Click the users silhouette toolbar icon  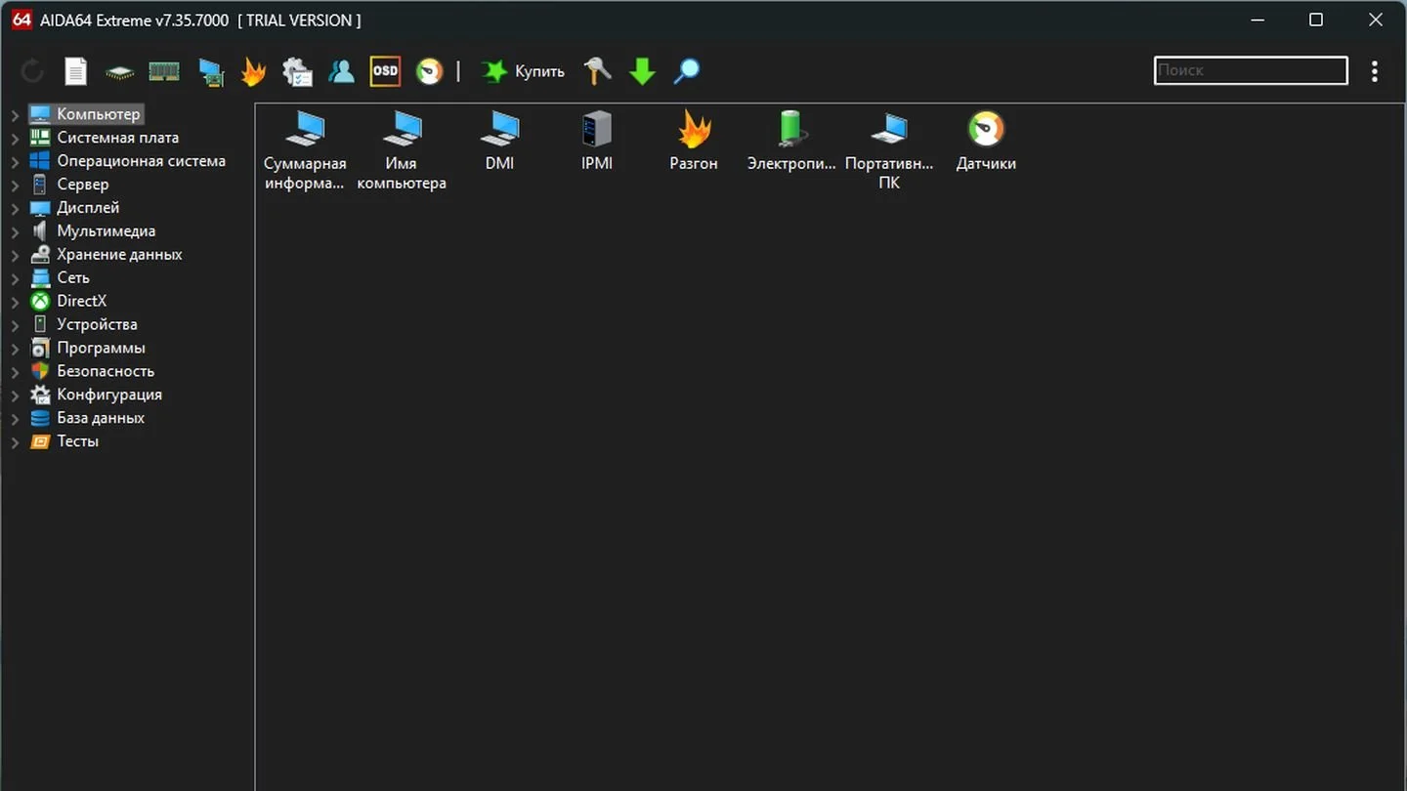click(x=341, y=71)
